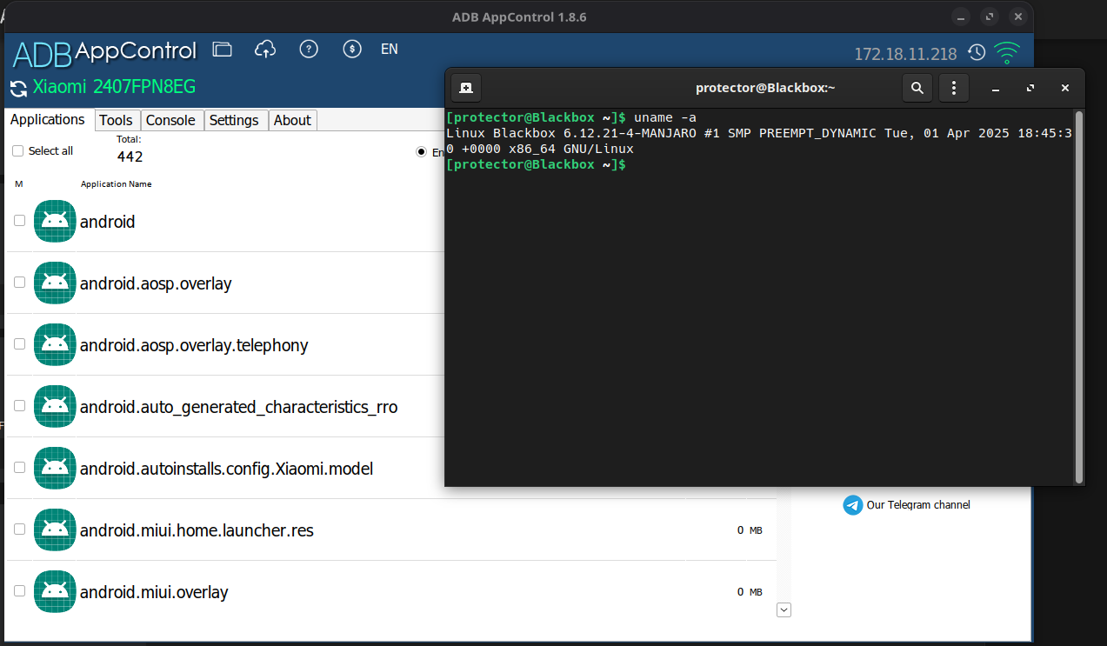This screenshot has width=1107, height=646.
Task: Check the android.miui.overlay checkbox
Action: [x=19, y=591]
